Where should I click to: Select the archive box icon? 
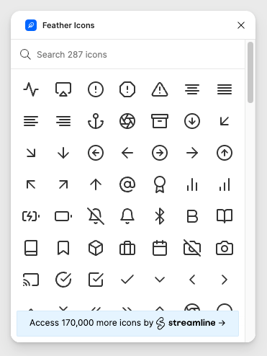tap(160, 121)
